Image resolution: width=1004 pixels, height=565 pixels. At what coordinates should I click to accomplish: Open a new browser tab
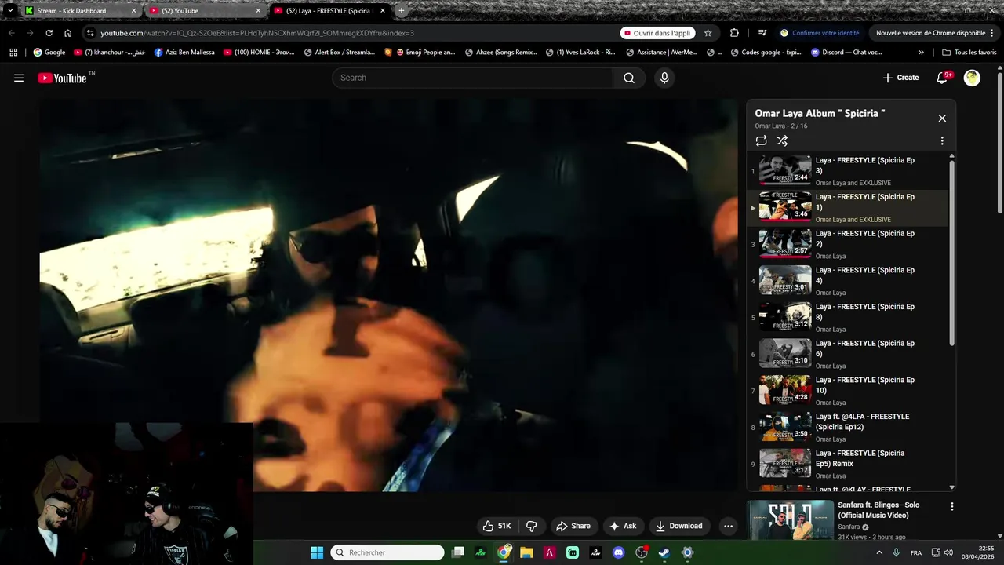402,11
